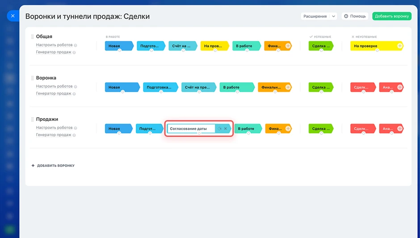Click the paint bucket color icon in the edited stage
420x238 pixels.
pos(219,129)
